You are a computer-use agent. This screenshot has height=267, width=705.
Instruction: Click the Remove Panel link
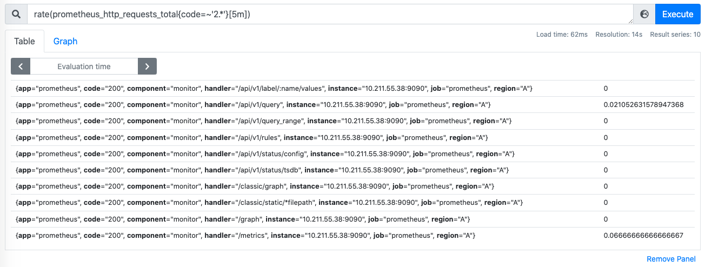tap(671, 259)
